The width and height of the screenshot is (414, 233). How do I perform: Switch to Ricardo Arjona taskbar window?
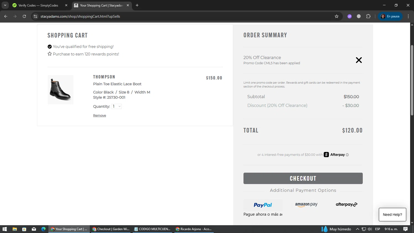pyautogui.click(x=194, y=229)
